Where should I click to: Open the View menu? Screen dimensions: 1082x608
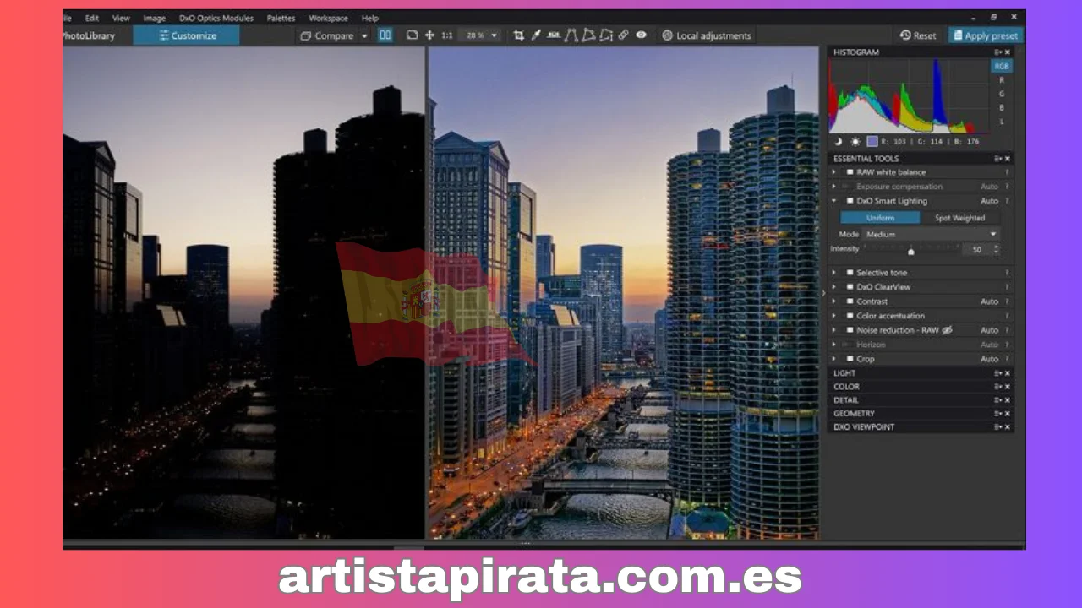[121, 18]
